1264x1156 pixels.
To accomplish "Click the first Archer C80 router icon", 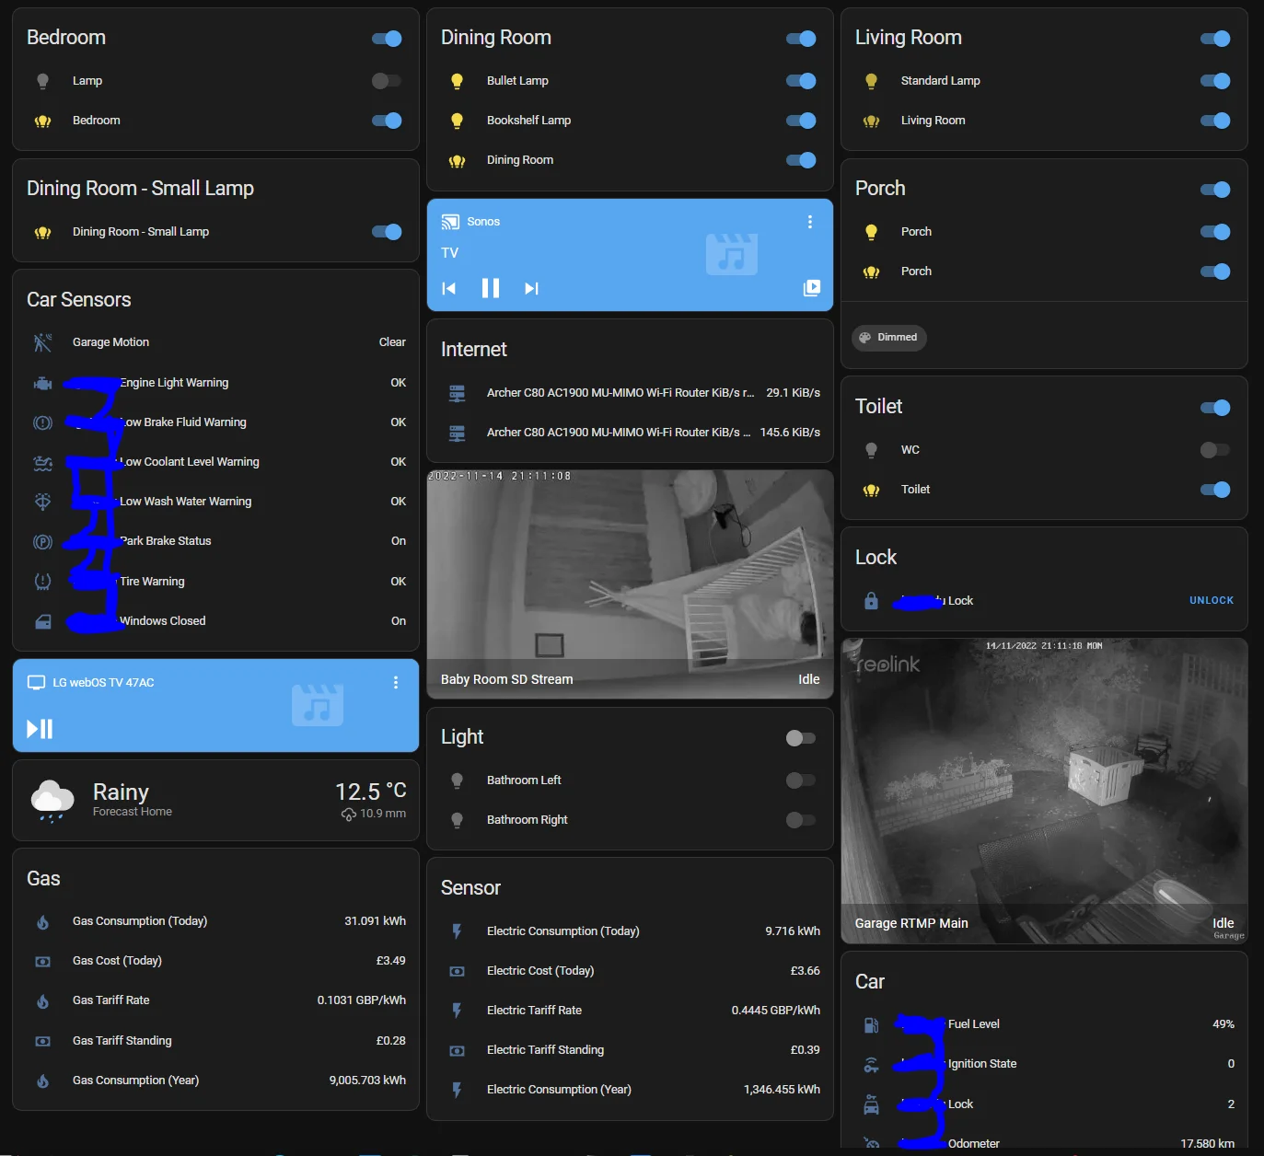I will [457, 393].
